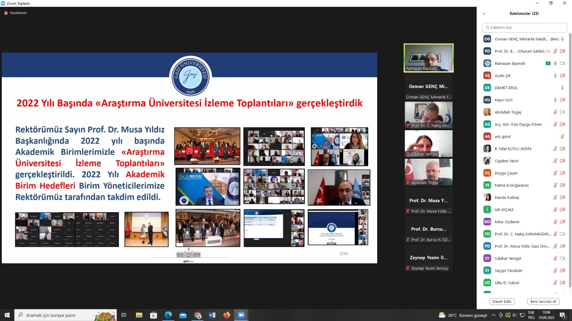Click the green screen-share icon beside Ramazan Bayindir
The image size is (572, 321).
click(548, 63)
